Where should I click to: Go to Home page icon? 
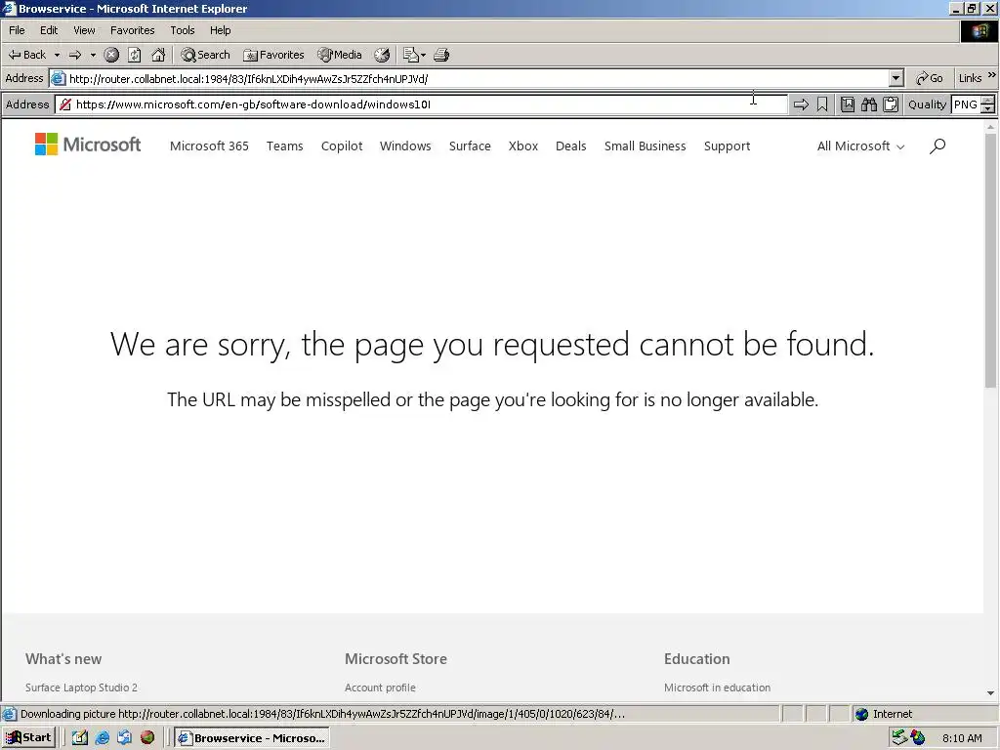[158, 55]
